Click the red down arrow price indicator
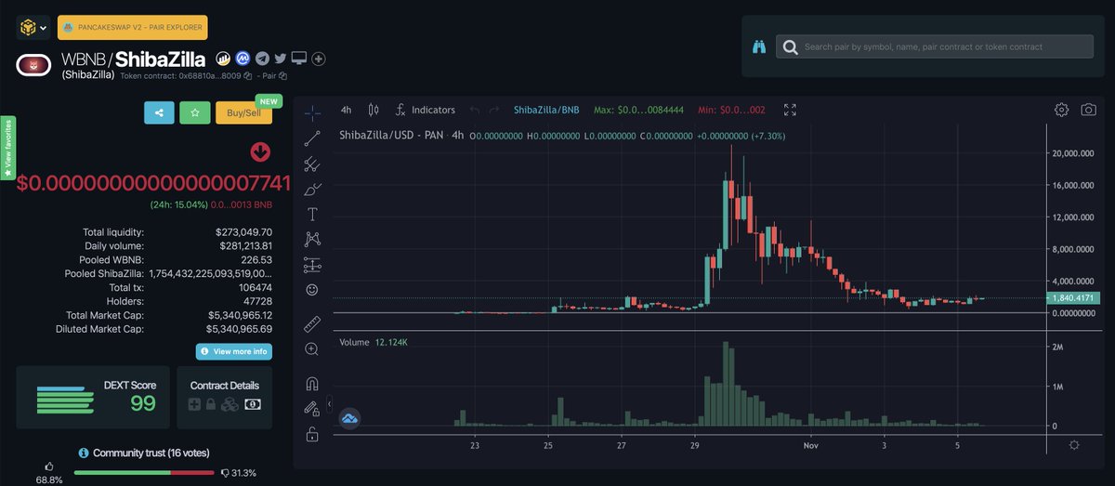Image resolution: width=1115 pixels, height=486 pixels. coord(260,151)
